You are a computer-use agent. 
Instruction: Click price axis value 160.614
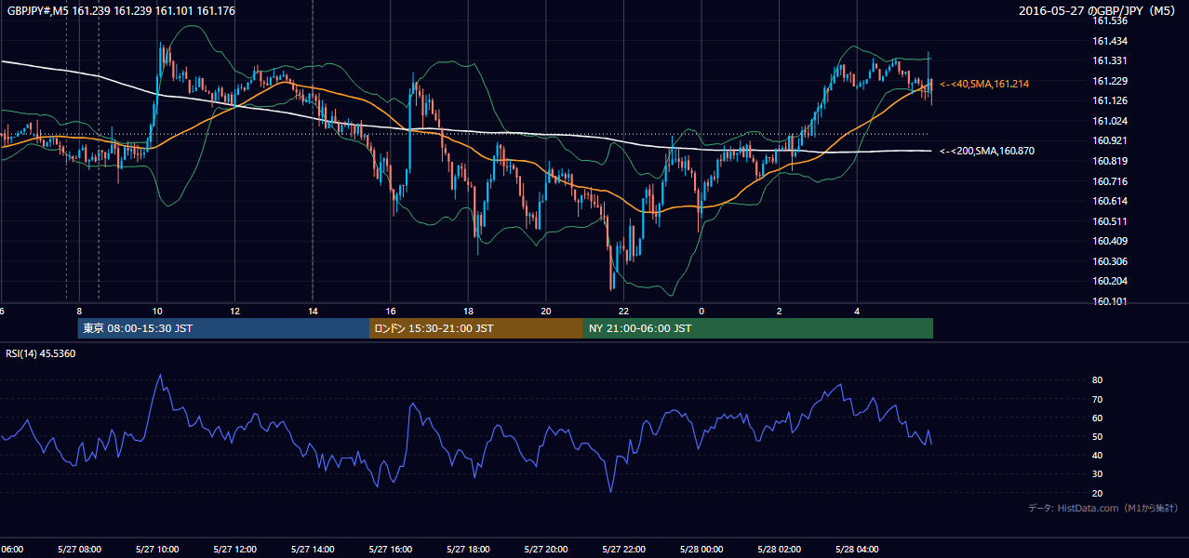1110,201
